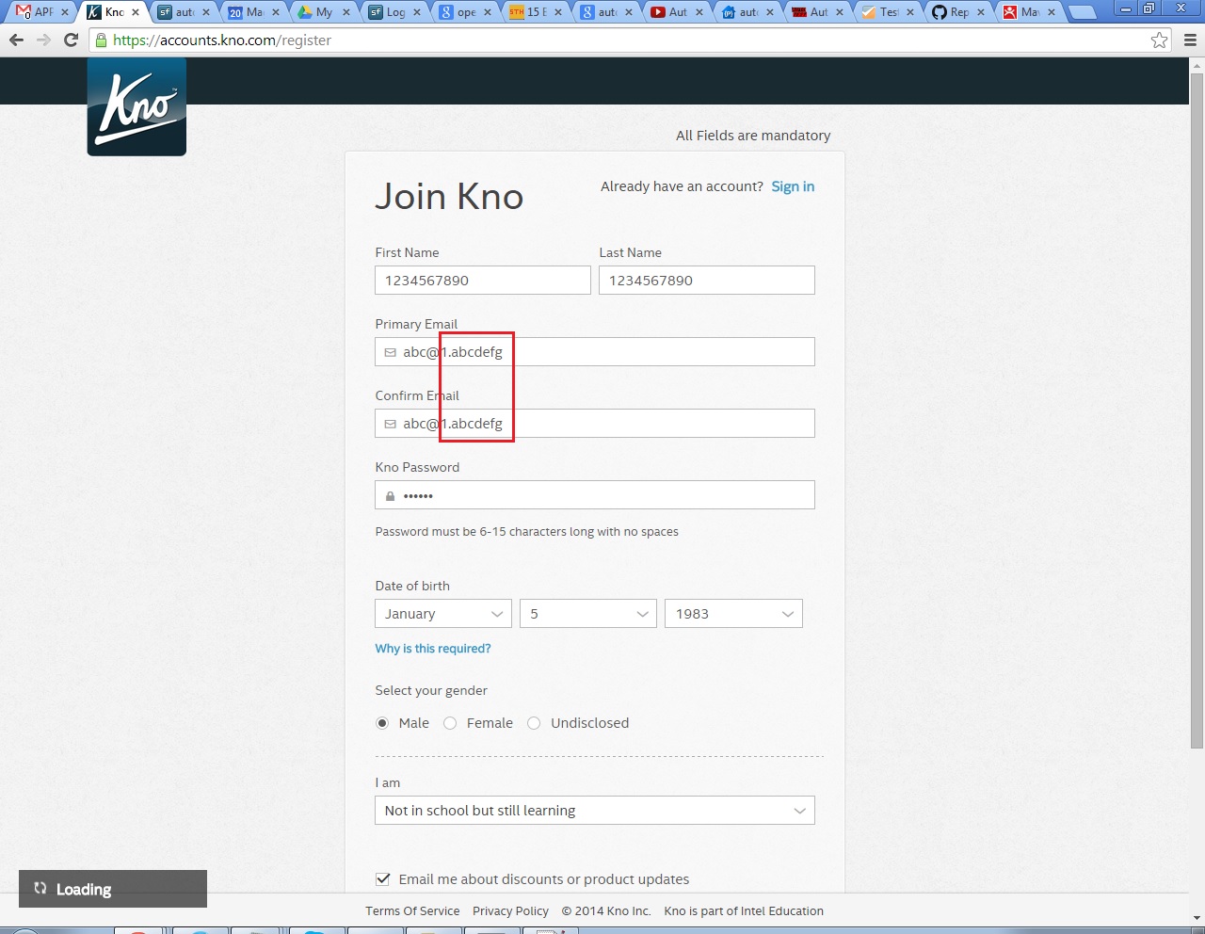Viewport: 1205px width, 934px height.
Task: Click the First Name input field
Action: pos(483,281)
